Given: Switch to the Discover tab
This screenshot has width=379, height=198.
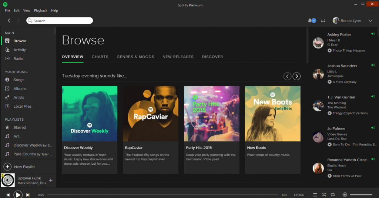Looking at the screenshot, I should tap(212, 57).
